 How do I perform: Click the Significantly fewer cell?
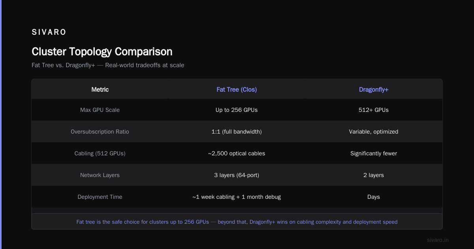374,153
